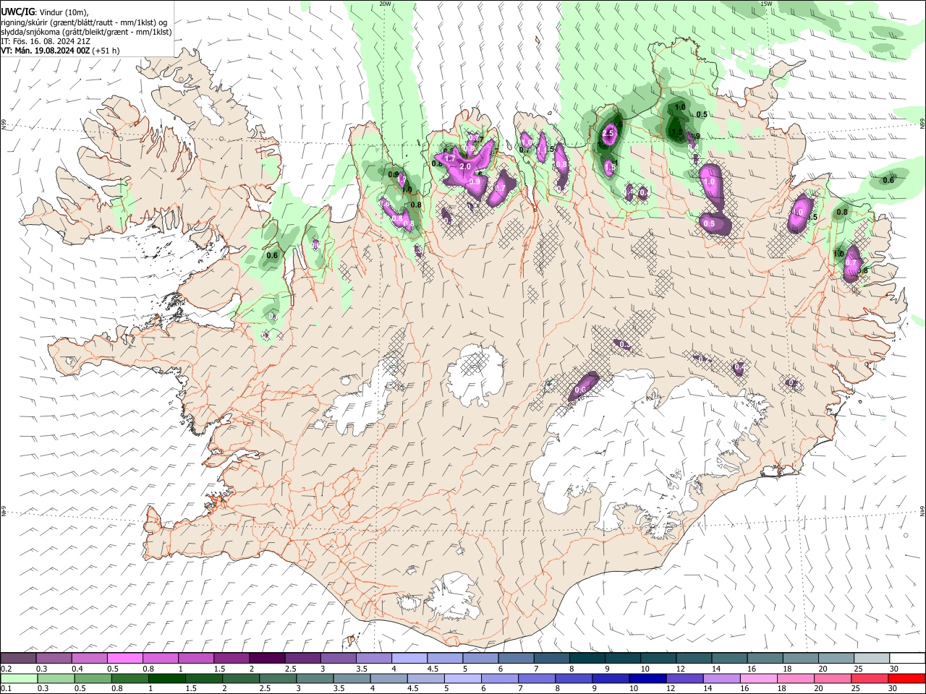Click the rain legend swatch between 10 and 12
Viewport: 926px width, 694px height.
[x=647, y=678]
